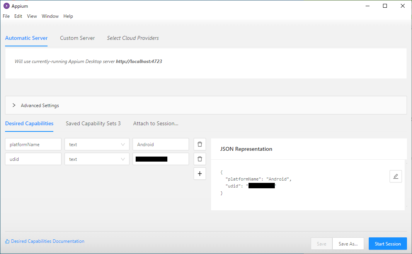412x254 pixels.
Task: Open Desired Capabilities Documentation link
Action: click(x=48, y=241)
